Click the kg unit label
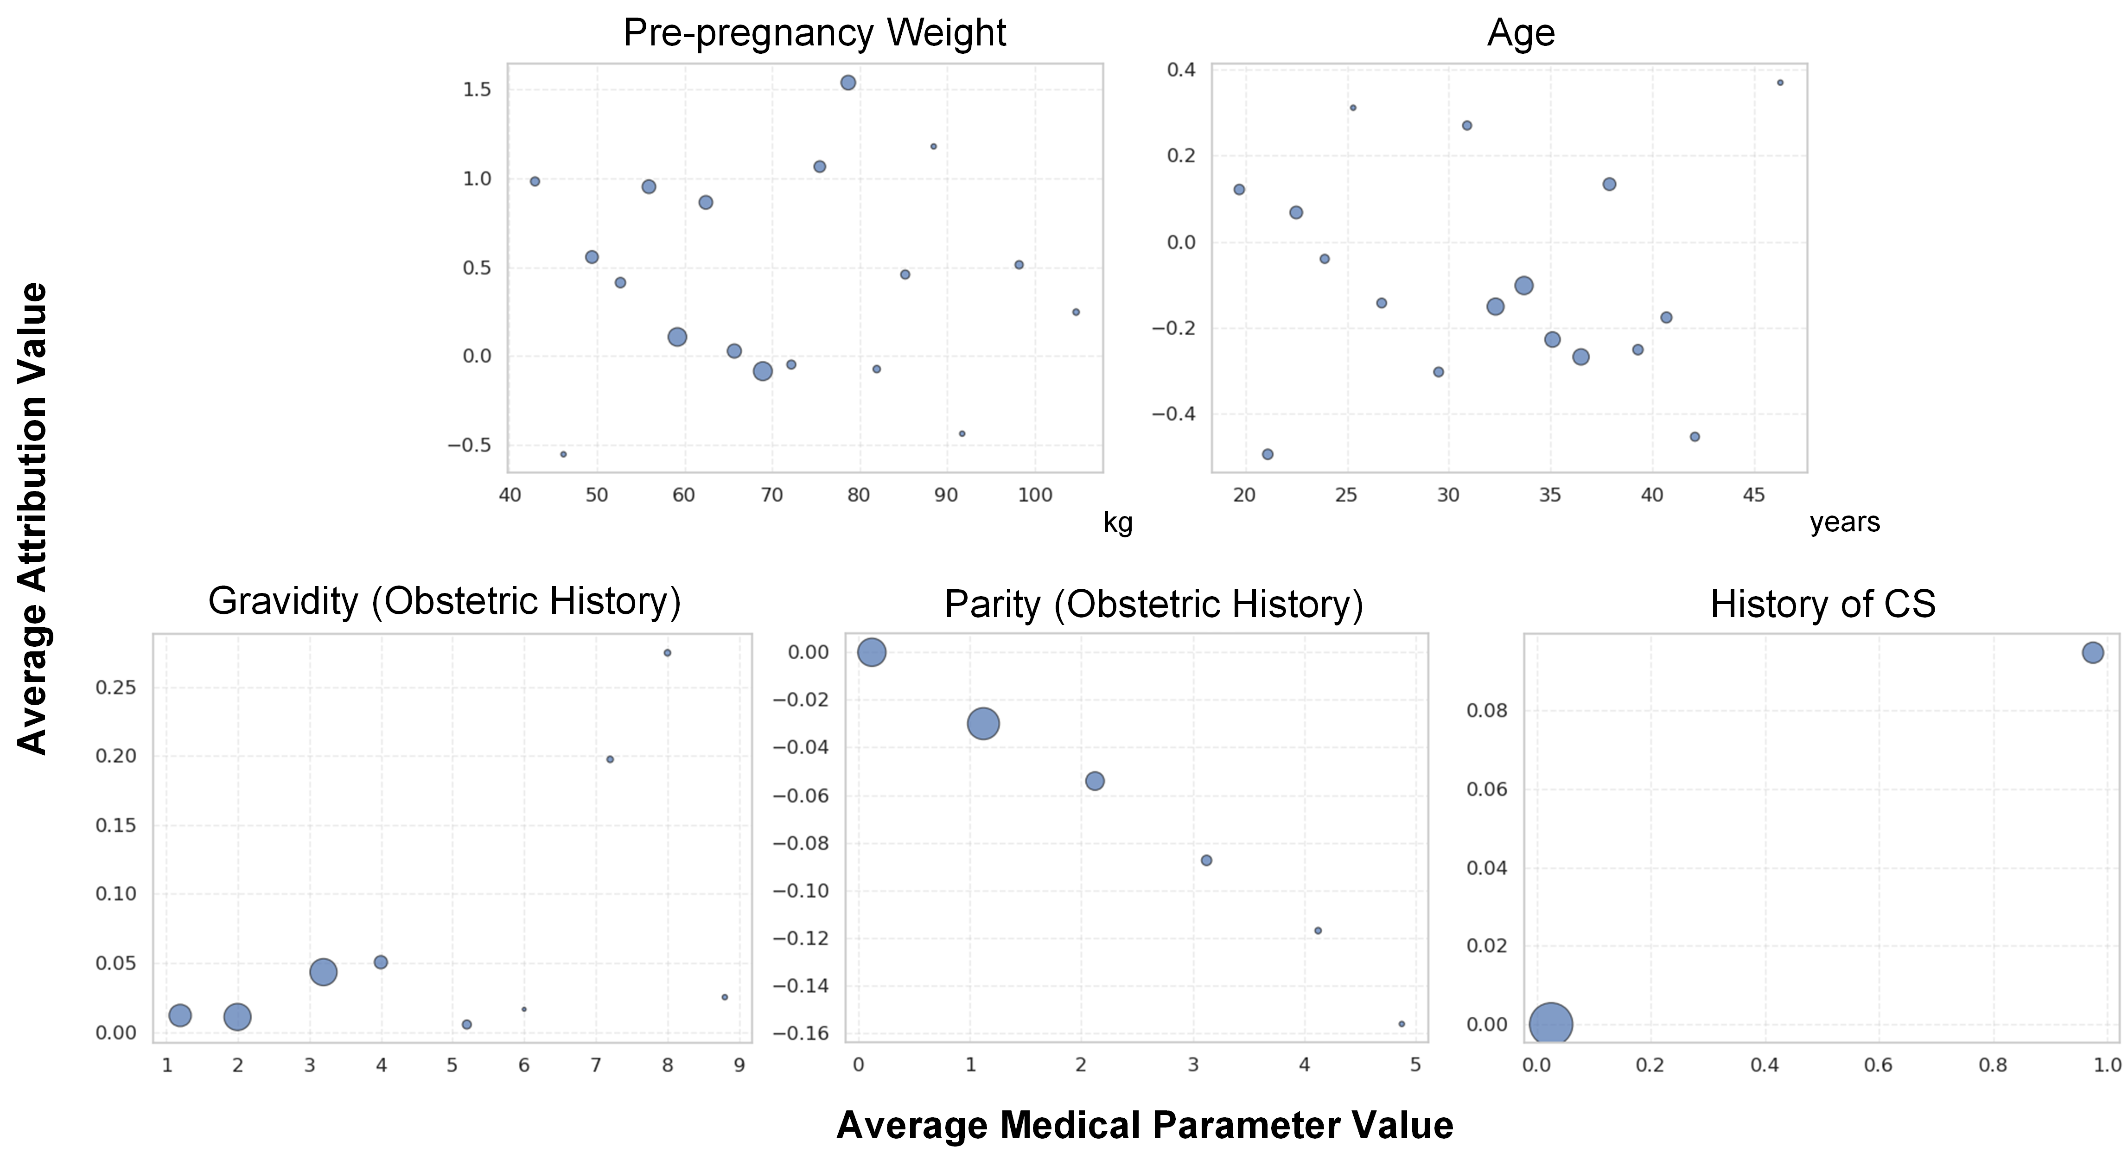The width and height of the screenshot is (2128, 1166). (1118, 522)
